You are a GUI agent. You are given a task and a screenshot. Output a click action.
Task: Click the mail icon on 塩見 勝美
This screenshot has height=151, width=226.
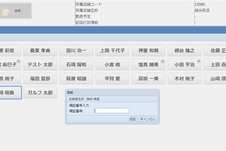tap(163, 61)
